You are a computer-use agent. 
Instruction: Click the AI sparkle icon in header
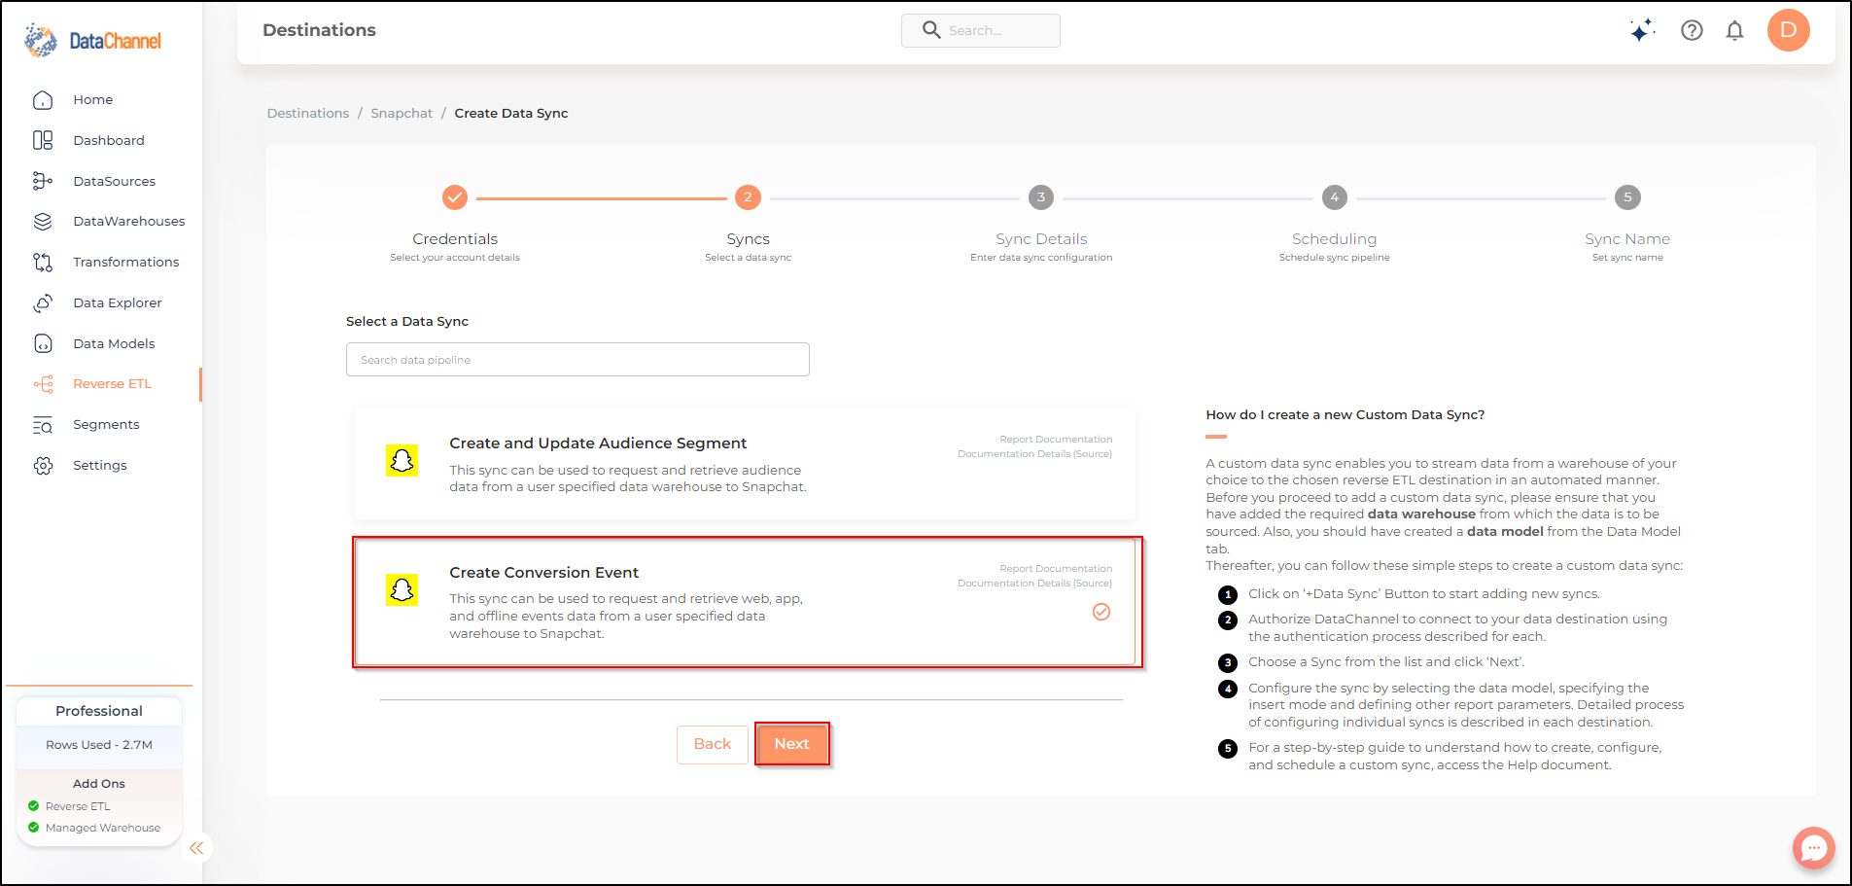pyautogui.click(x=1642, y=31)
